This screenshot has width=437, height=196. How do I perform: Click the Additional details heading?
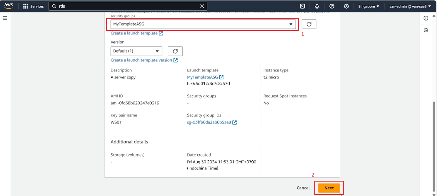pos(129,142)
